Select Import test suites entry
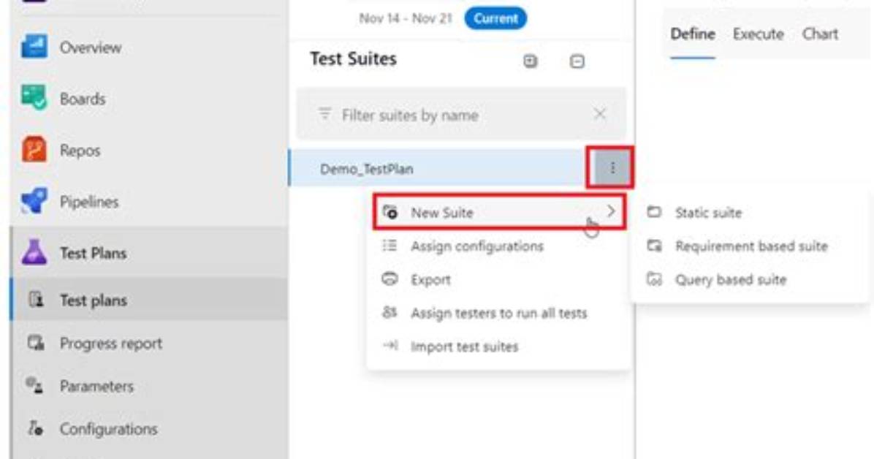874x459 pixels. (x=499, y=346)
